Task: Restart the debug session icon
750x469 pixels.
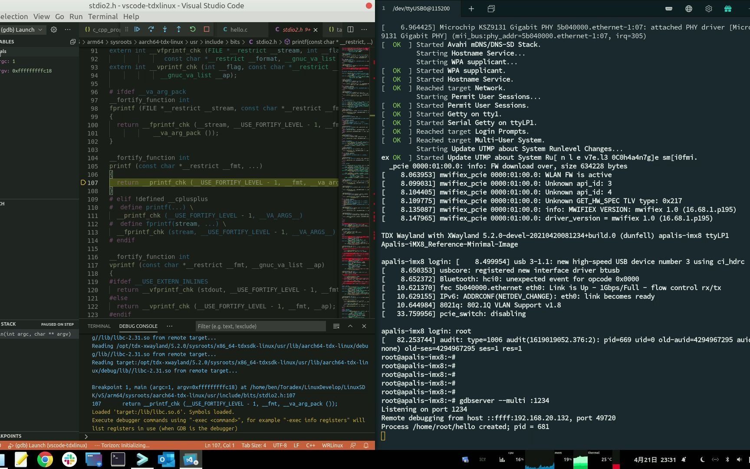Action: [x=192, y=29]
